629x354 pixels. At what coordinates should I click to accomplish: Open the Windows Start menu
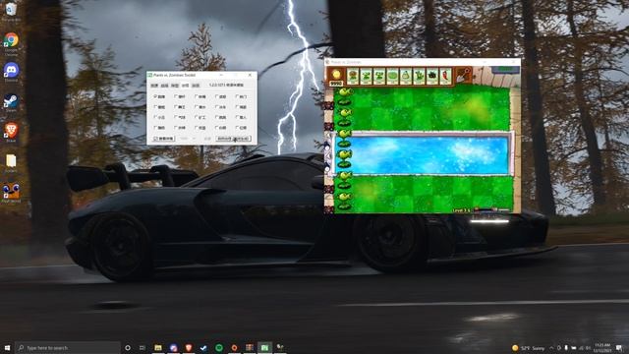point(7,347)
